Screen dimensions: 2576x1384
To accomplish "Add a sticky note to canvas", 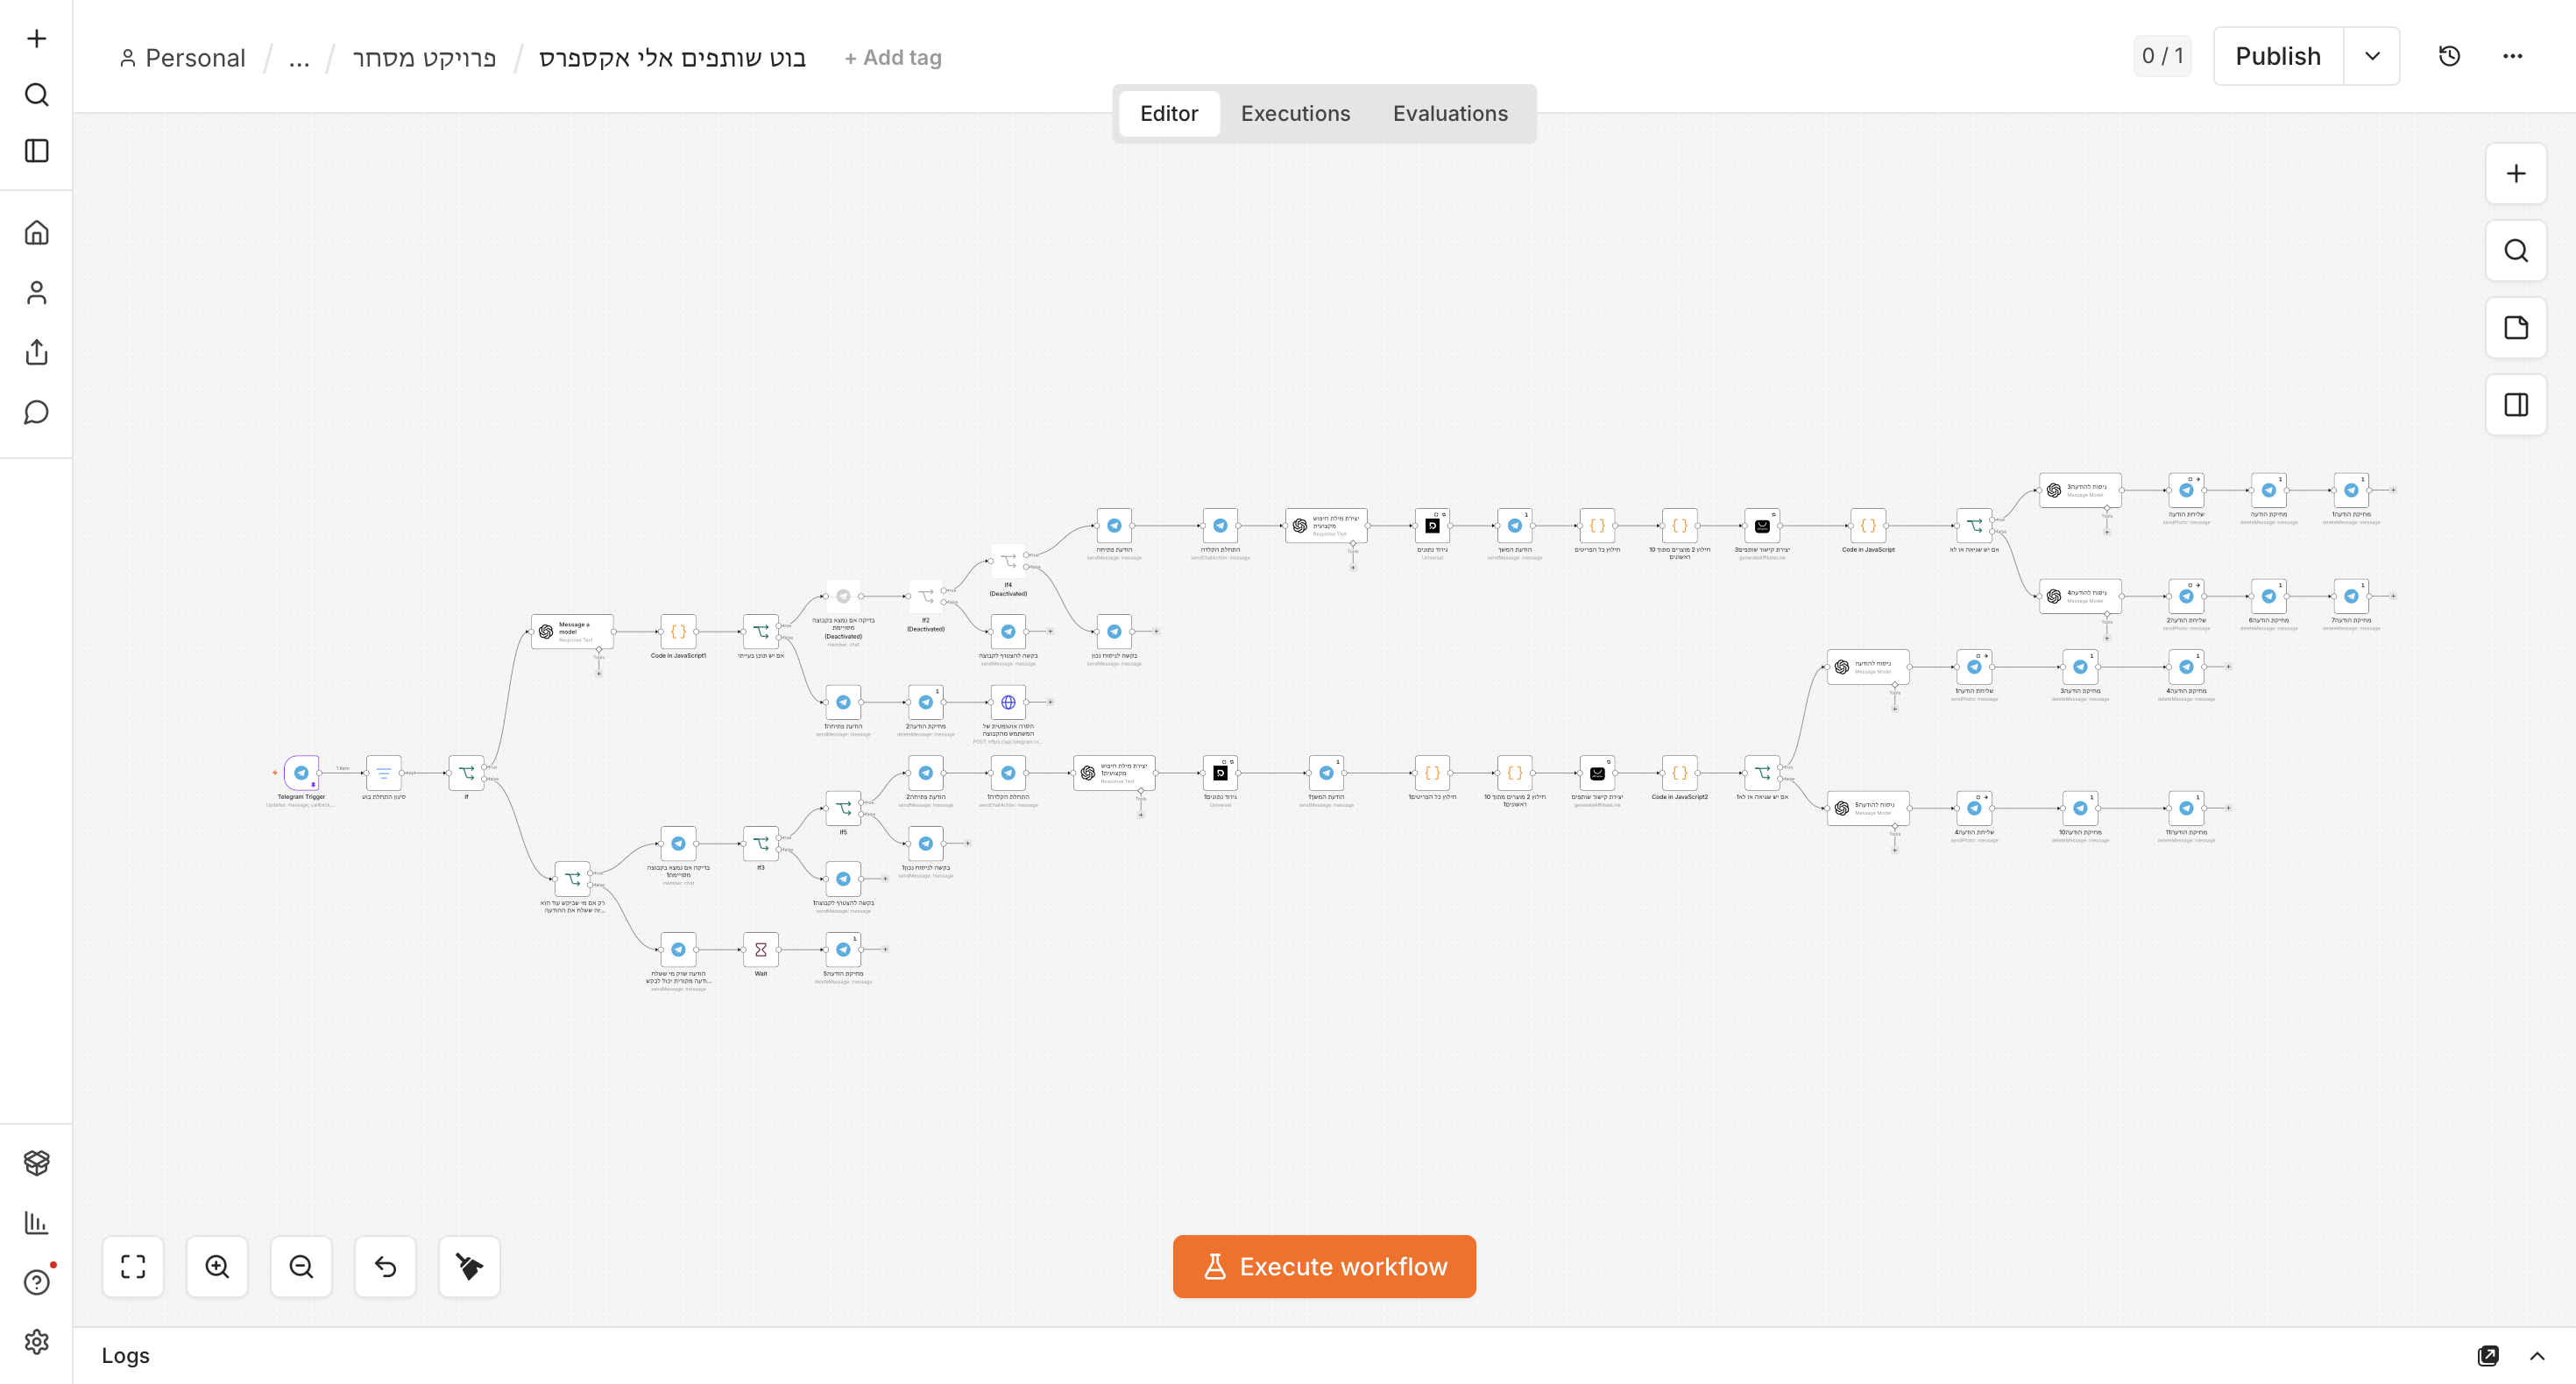I will click(x=2516, y=328).
